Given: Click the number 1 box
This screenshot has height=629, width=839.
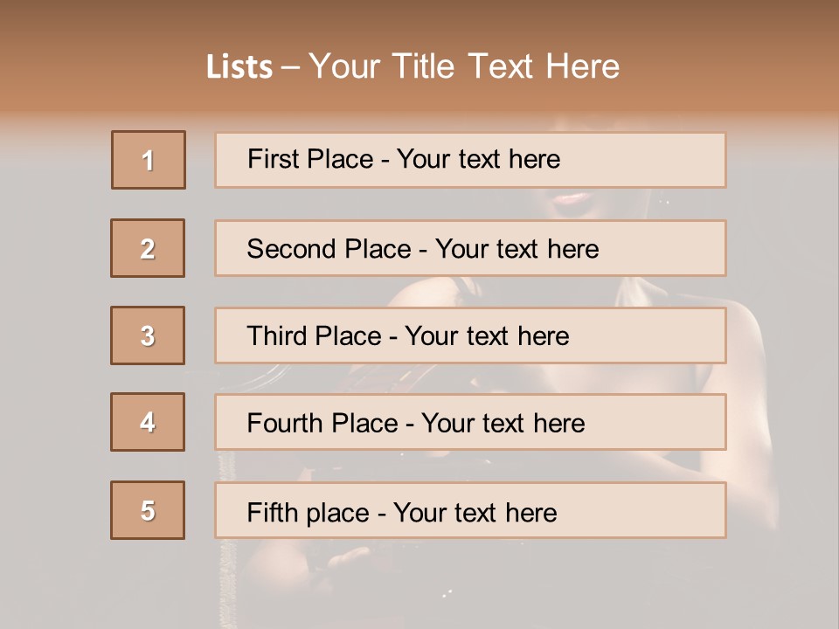Looking at the screenshot, I should [x=149, y=160].
